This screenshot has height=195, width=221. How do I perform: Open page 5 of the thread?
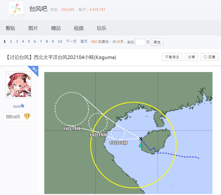29,42
